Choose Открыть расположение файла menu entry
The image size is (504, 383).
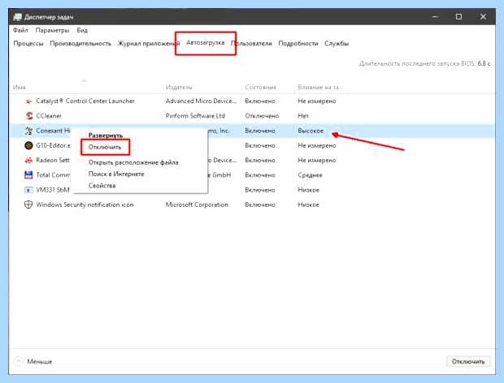(133, 162)
